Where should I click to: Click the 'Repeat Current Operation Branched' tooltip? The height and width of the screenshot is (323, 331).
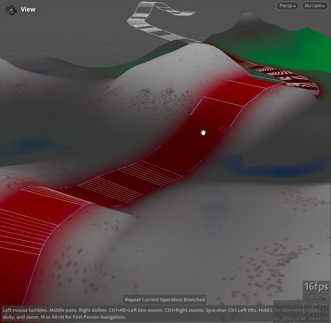coord(165,299)
